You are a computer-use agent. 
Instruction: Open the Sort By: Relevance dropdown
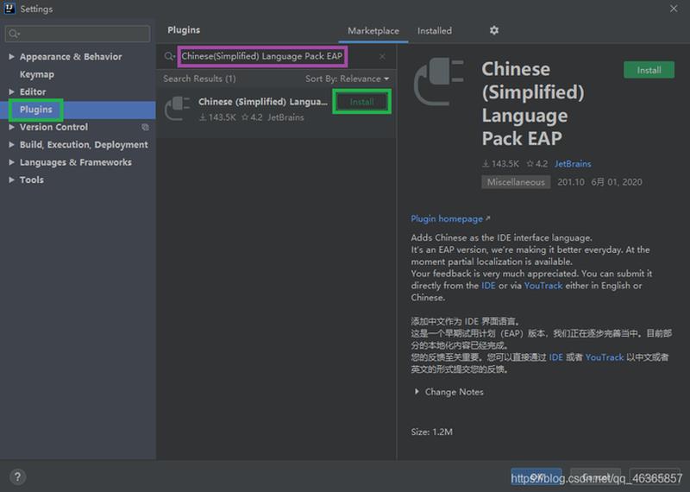[348, 79]
